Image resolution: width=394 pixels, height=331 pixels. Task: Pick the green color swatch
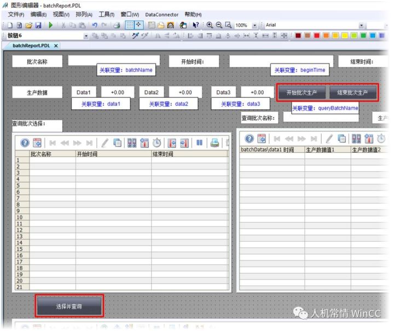(363, 36)
